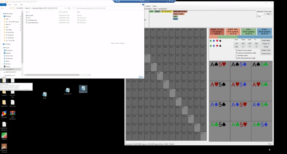
Task: Open the Explorer File tab
Action: (x=3, y=5)
